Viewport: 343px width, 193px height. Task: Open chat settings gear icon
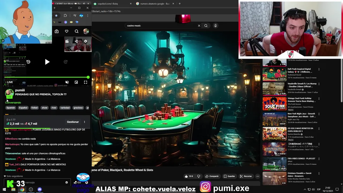pos(87,183)
